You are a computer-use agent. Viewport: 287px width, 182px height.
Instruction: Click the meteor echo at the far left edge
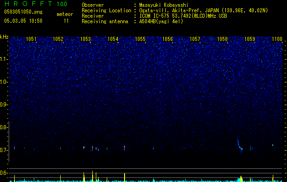pyautogui.click(x=14, y=148)
